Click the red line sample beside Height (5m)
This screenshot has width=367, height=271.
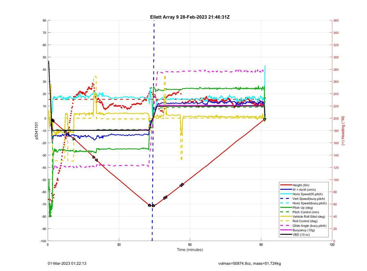[x=286, y=185]
